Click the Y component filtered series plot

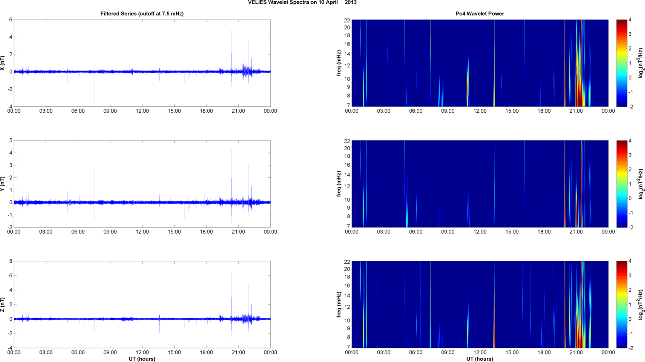[142, 184]
